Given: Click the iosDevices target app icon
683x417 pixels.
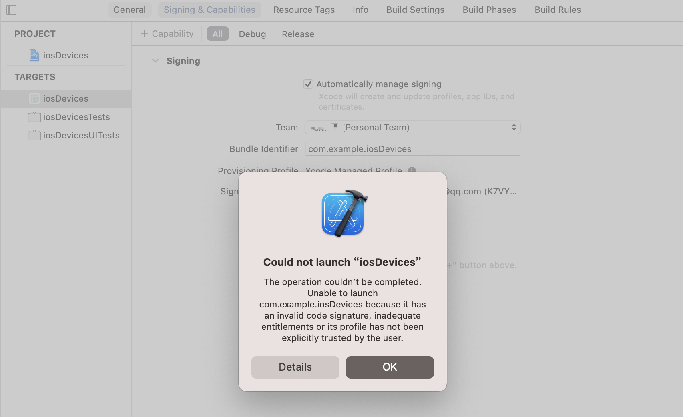Looking at the screenshot, I should (x=34, y=98).
